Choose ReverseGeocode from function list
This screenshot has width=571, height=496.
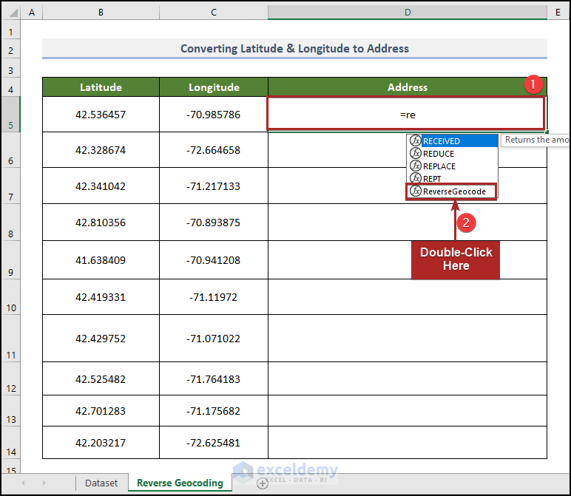[x=452, y=191]
